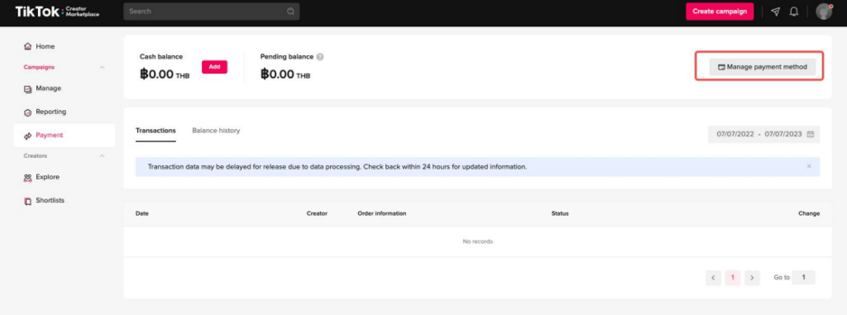Open the profile avatar menu
This screenshot has width=847, height=315.
tap(824, 12)
